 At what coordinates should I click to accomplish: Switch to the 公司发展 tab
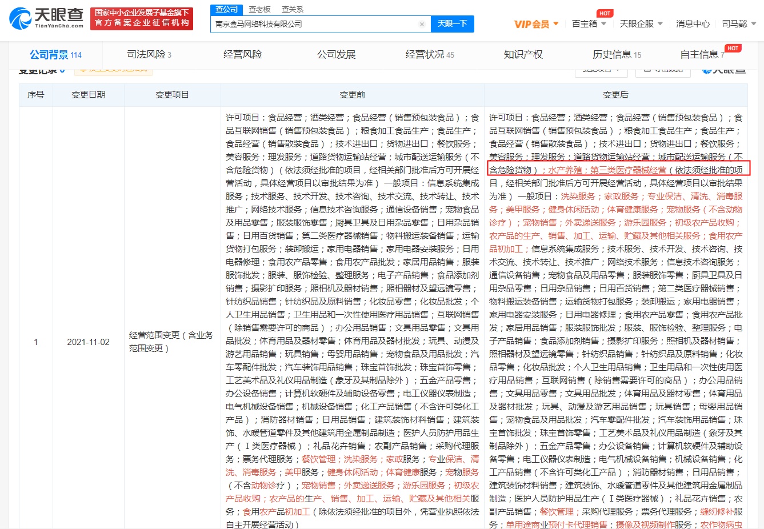pos(336,55)
